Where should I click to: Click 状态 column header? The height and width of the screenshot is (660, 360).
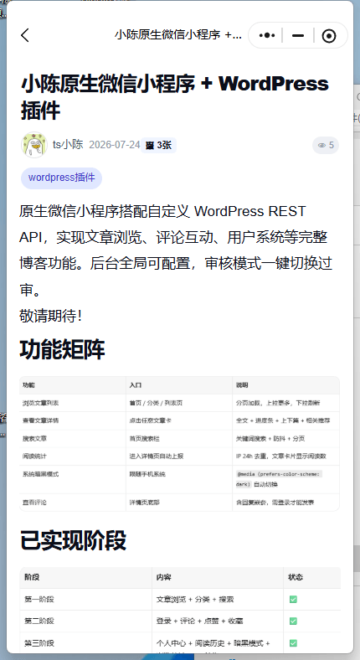296,577
